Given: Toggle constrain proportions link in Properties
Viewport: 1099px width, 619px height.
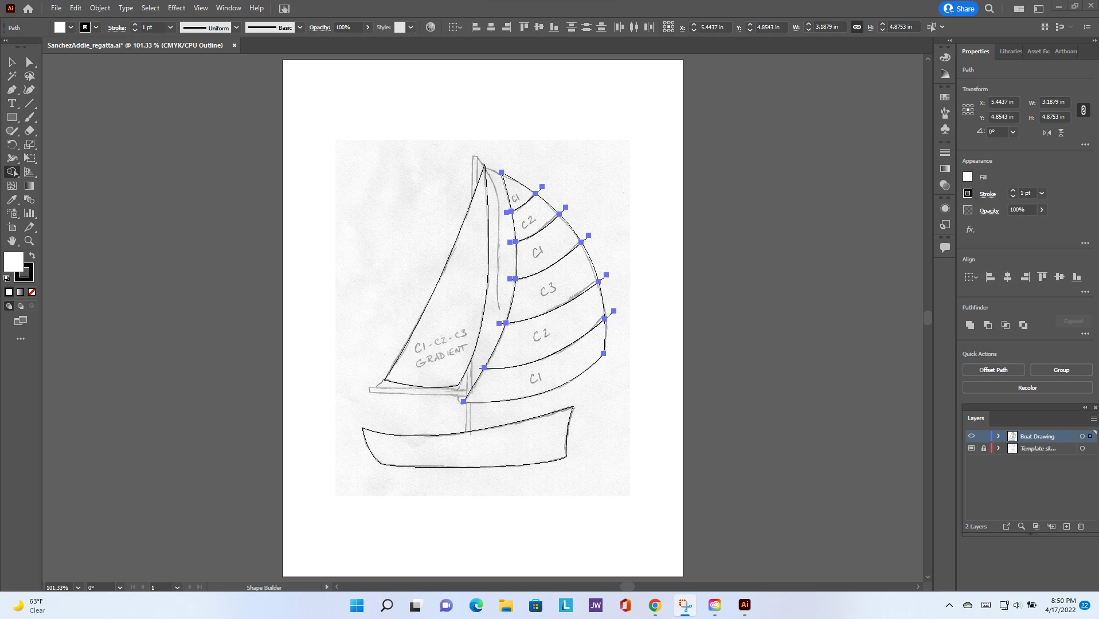Looking at the screenshot, I should click(1084, 110).
